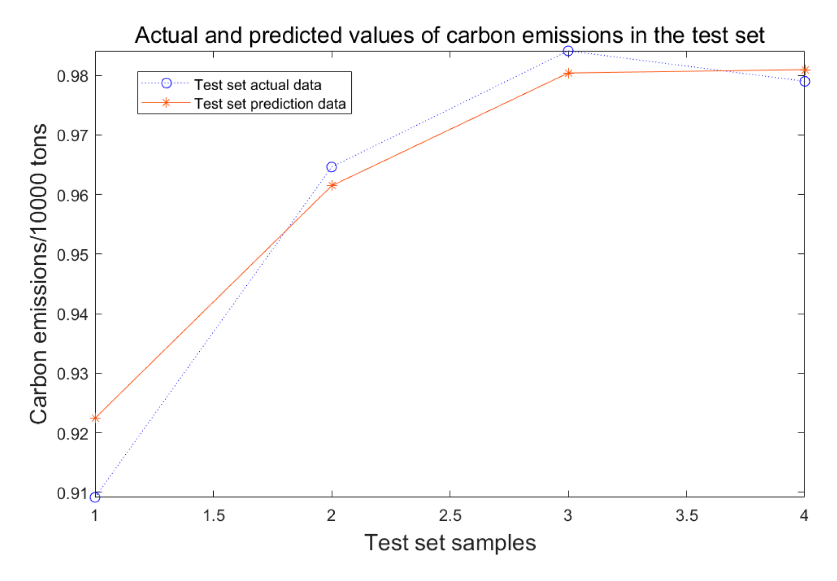Select the orange prediction marker at sample 3
Screen dimensions: 837x581
[x=568, y=73]
